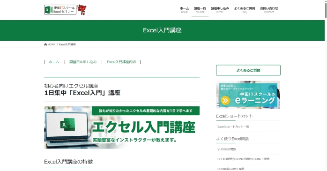Open the よくあるご質問 FAQ menu item
This screenshot has height=171, width=327.
[x=245, y=10]
